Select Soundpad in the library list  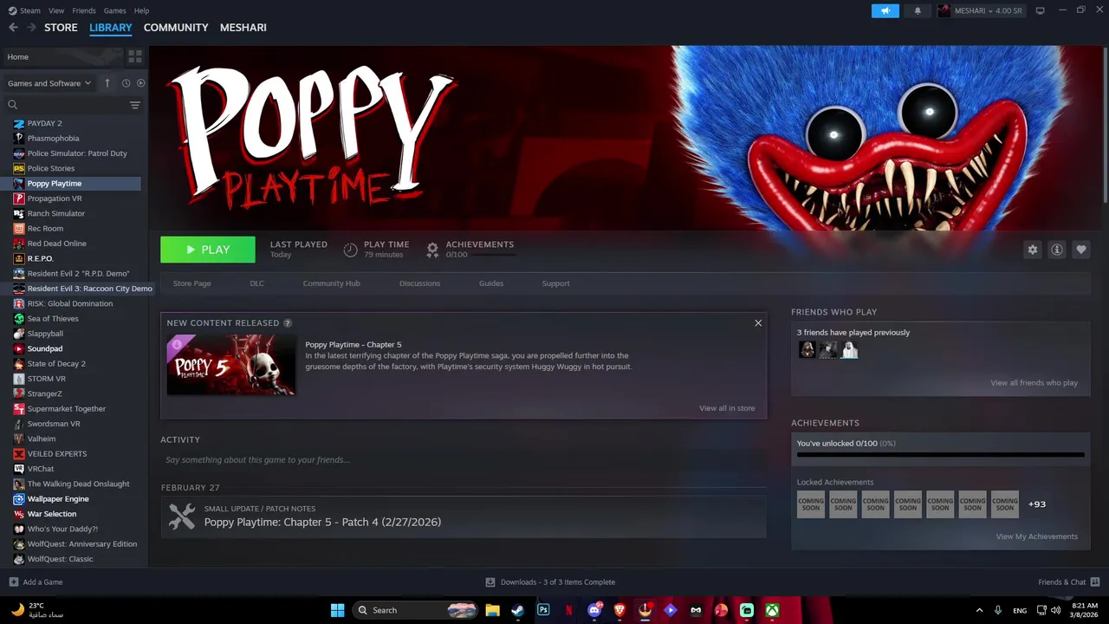45,348
